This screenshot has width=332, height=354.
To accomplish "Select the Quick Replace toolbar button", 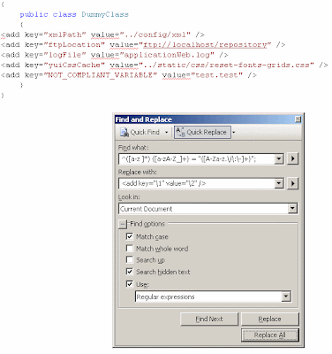I will click(x=202, y=132).
